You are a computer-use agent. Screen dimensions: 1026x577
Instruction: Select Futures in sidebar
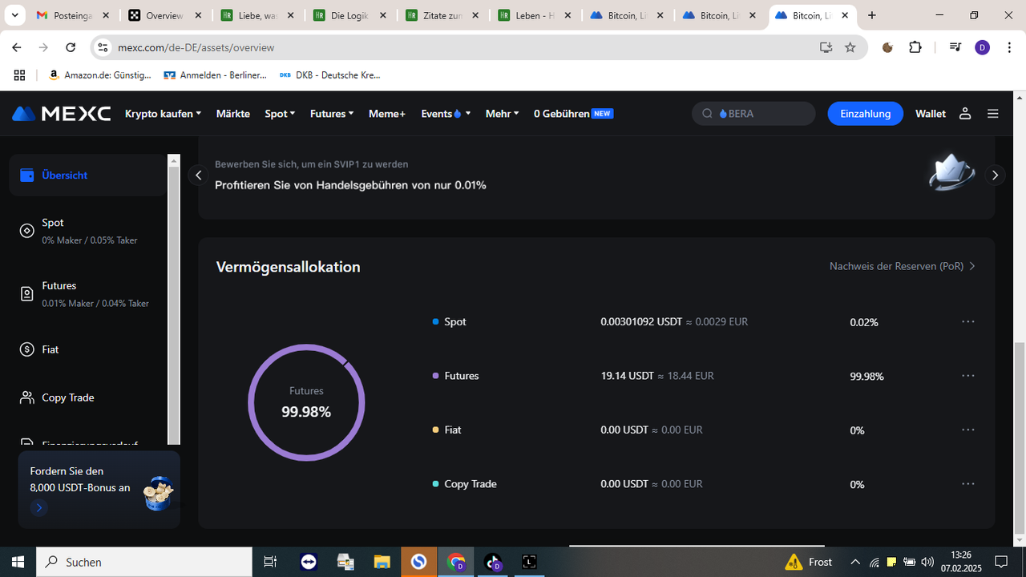point(88,293)
